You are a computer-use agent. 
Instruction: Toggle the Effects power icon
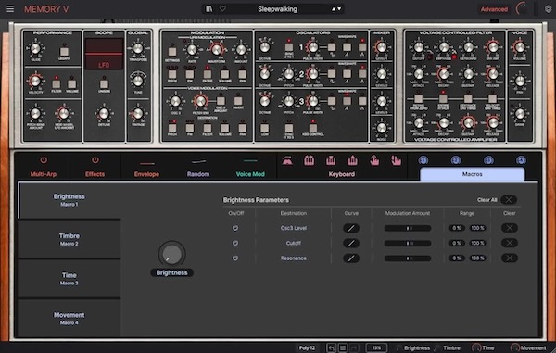(95, 160)
